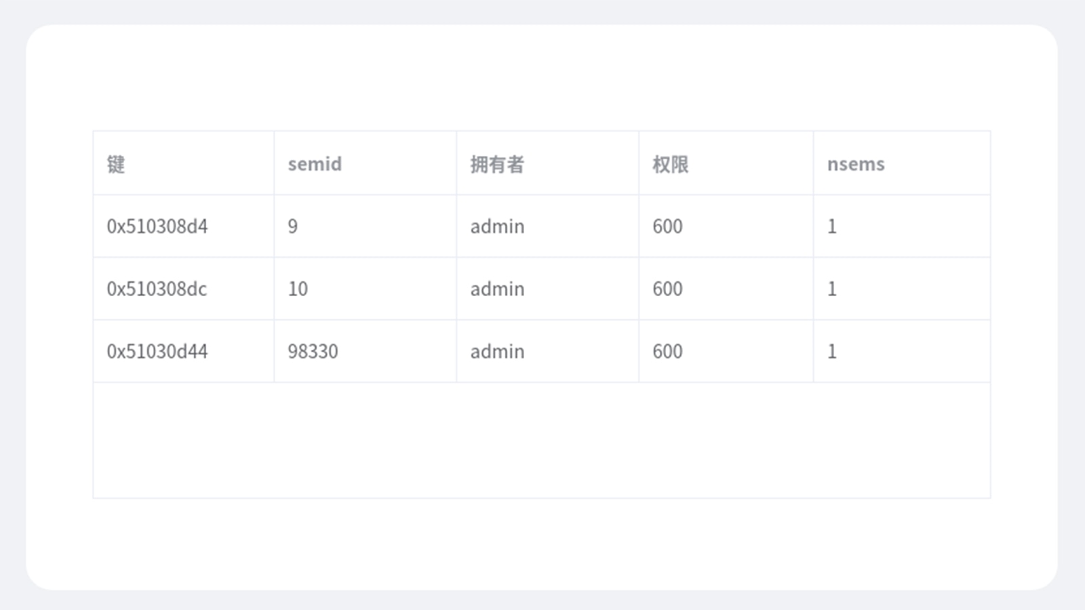Click permission 600 in second row

[x=667, y=289]
